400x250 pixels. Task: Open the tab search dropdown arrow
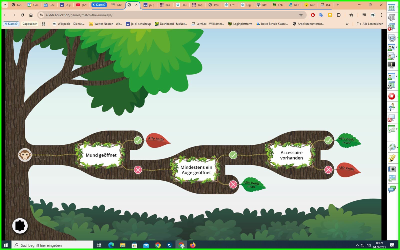pos(5,5)
